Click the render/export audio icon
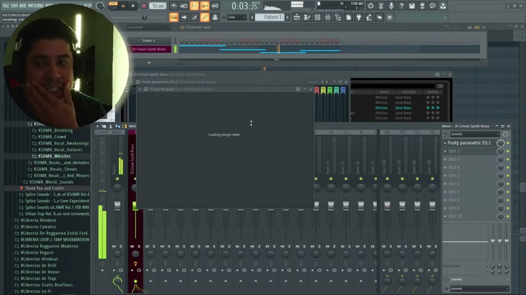 pos(422,6)
